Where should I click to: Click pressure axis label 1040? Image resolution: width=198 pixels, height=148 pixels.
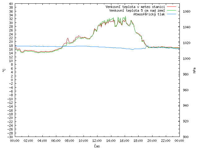tap(187, 27)
